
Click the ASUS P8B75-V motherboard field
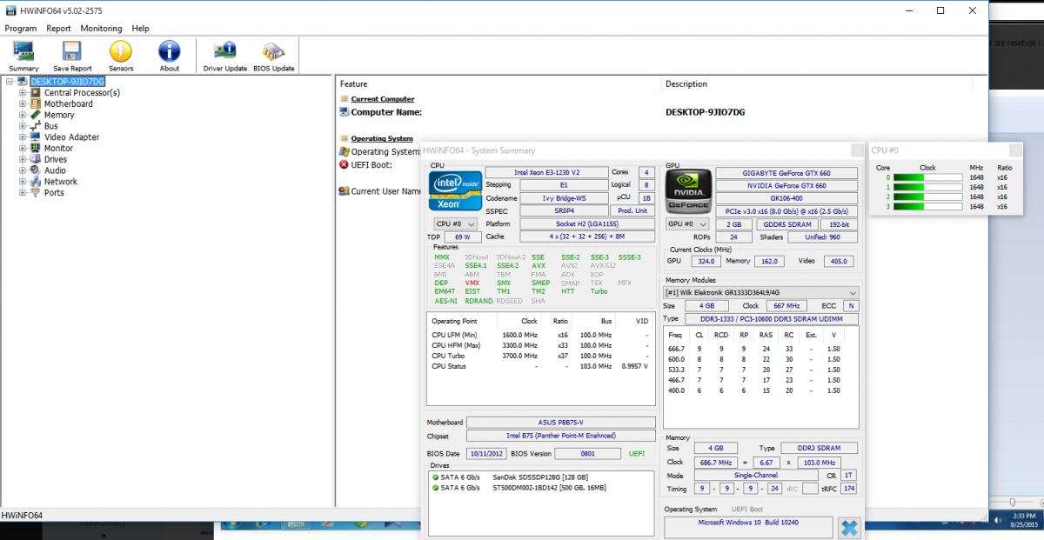coord(561,423)
